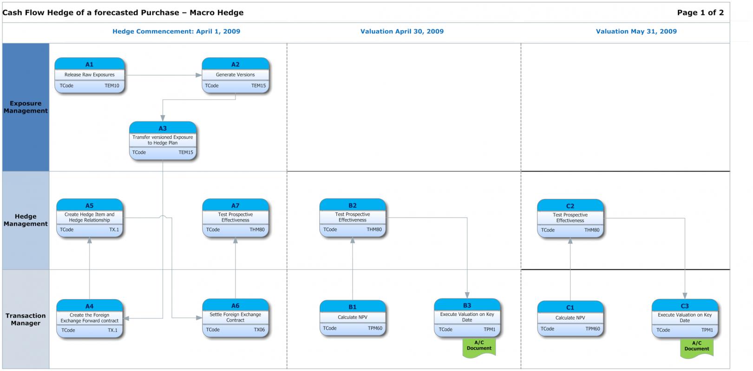Click the TPM1 code in box C3
This screenshot has width=753, height=371.
pyautogui.click(x=707, y=330)
